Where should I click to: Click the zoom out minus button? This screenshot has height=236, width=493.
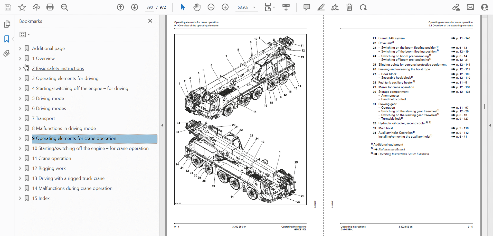tap(211, 7)
